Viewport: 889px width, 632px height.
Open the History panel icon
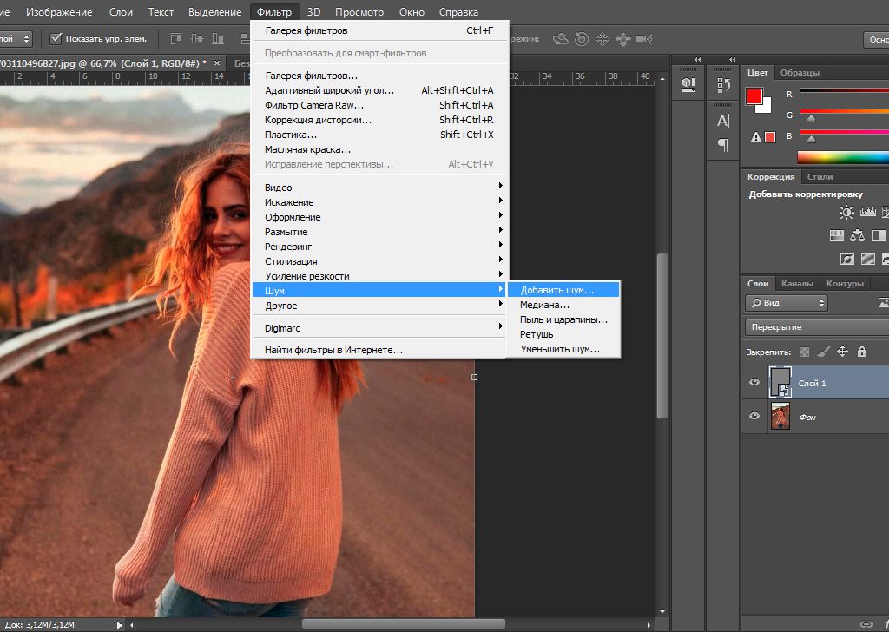pyautogui.click(x=724, y=82)
